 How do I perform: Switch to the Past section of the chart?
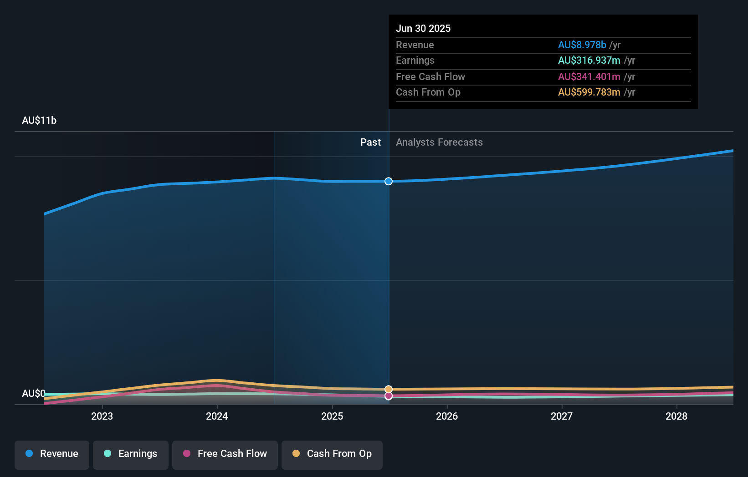[370, 142]
